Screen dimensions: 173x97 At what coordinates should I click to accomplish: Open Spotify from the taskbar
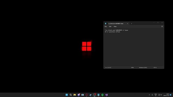[102, 95]
